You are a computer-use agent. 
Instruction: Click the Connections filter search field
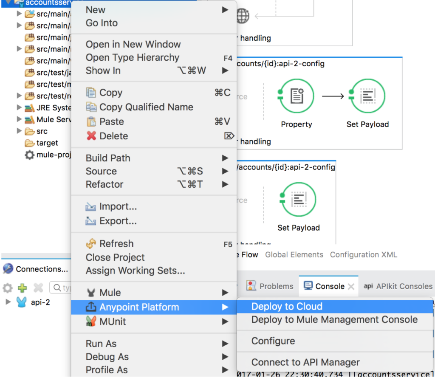pyautogui.click(x=60, y=288)
